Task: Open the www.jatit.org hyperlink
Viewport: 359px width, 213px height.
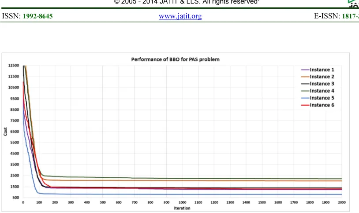Action: 180,16
